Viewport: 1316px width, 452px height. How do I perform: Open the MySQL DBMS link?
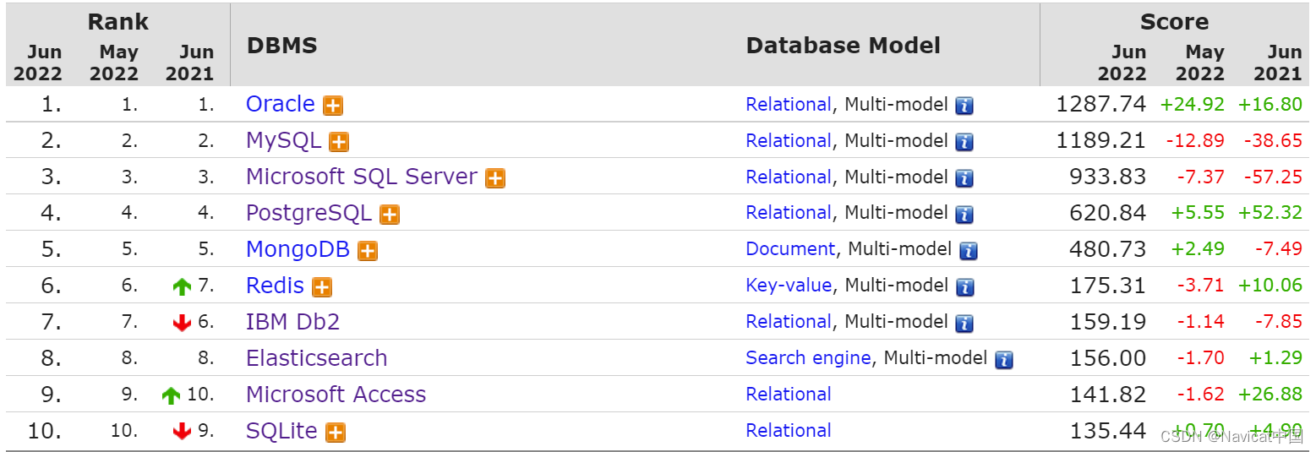(283, 140)
